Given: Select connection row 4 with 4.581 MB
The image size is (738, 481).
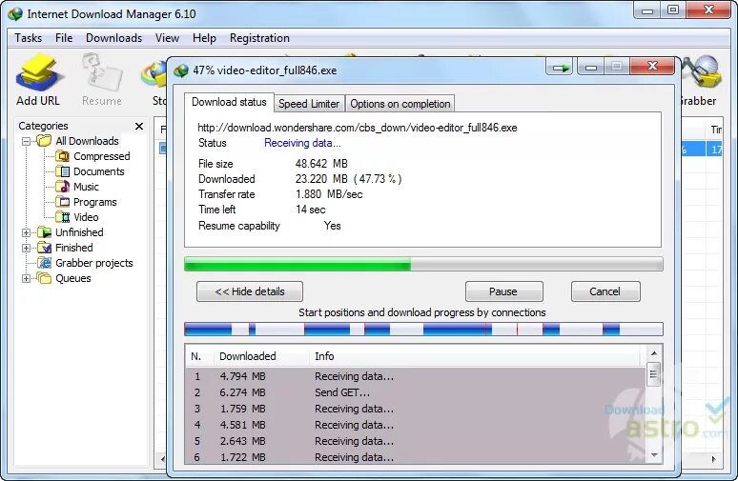Looking at the screenshot, I should coord(417,425).
